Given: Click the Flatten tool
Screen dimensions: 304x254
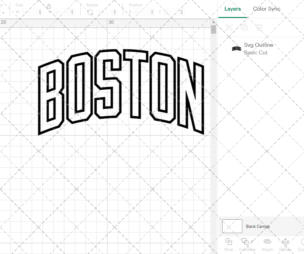Looking at the screenshot, I should (x=285, y=245).
